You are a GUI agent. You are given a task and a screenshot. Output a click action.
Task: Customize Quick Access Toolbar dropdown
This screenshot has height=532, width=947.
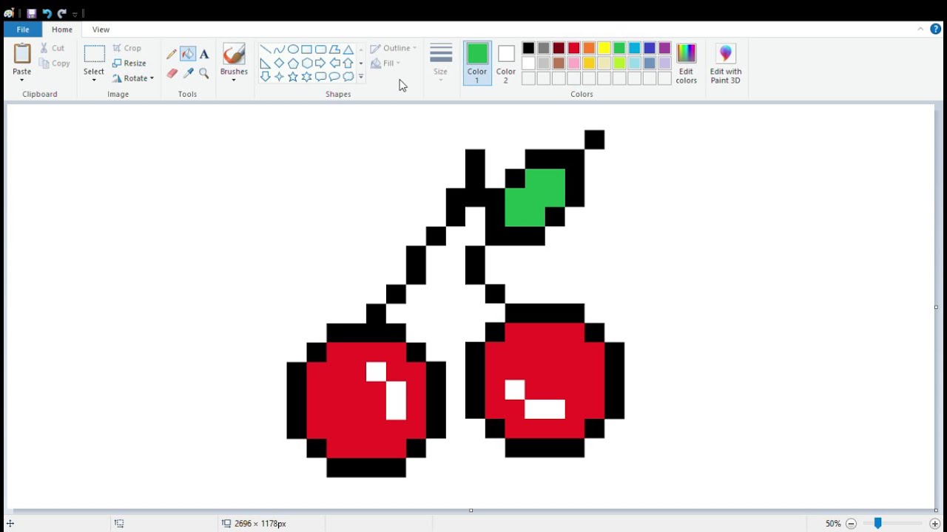point(75,14)
